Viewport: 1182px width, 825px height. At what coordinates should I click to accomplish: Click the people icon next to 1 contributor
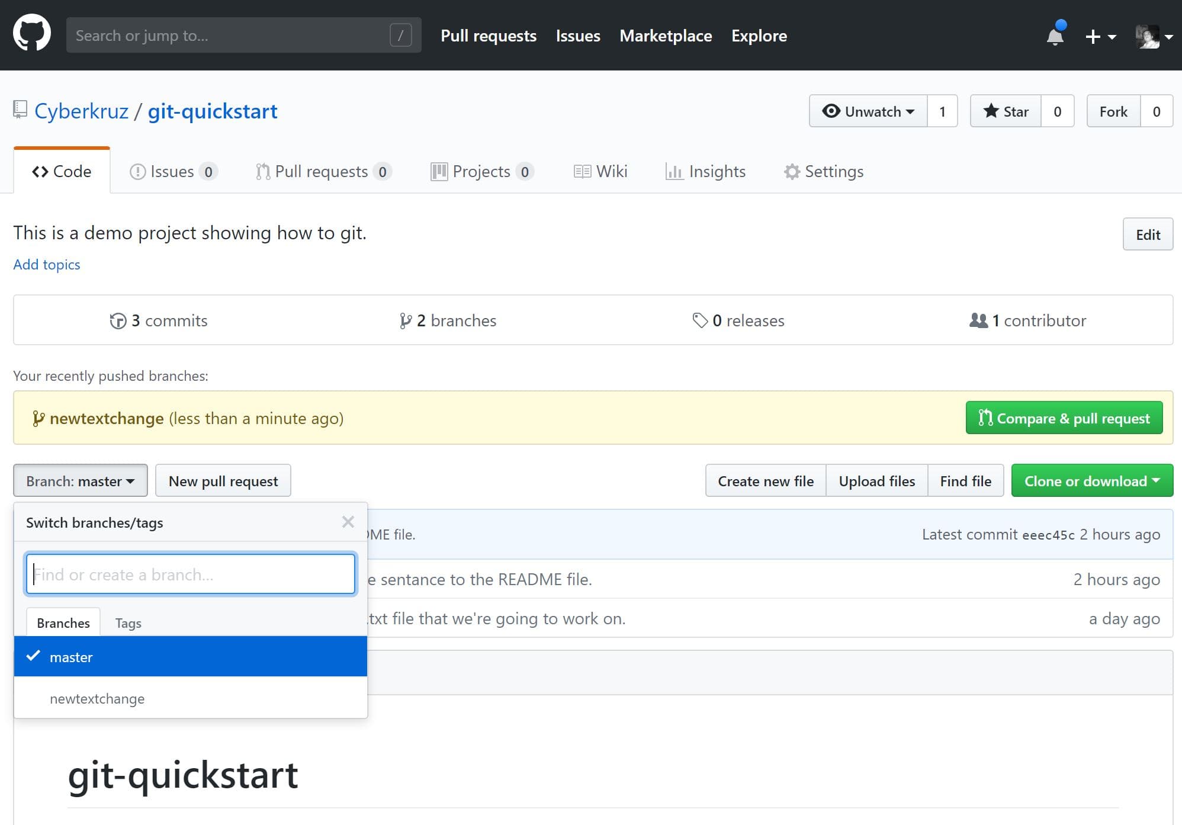(x=978, y=320)
